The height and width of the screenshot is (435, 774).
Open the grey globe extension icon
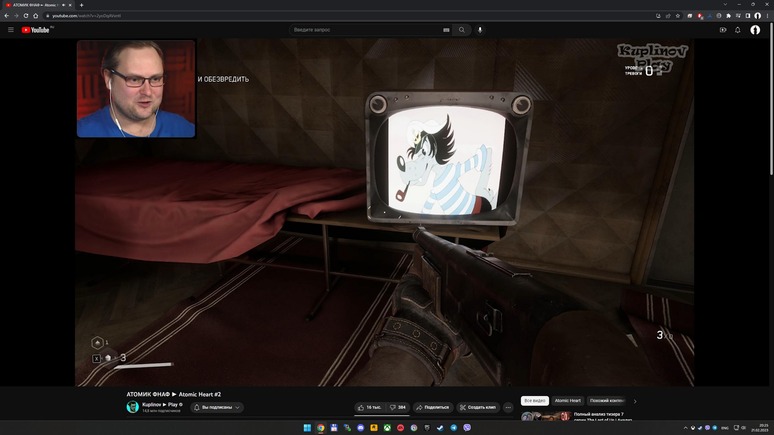point(719,16)
